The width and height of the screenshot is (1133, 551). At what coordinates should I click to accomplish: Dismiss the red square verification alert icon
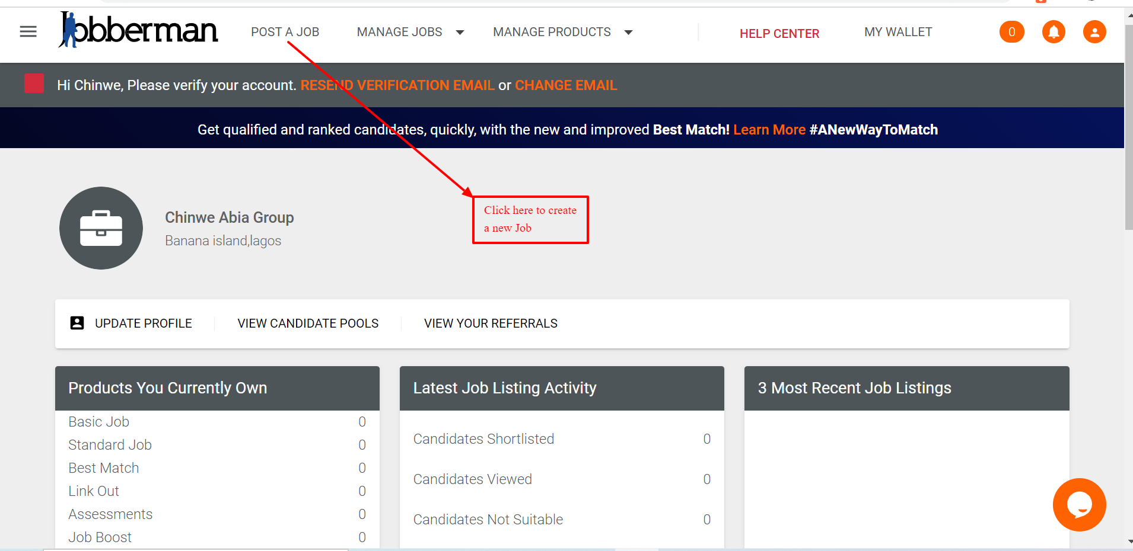point(34,84)
